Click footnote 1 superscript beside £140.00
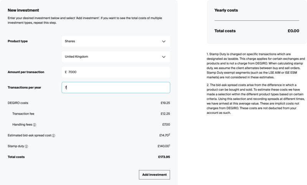 tap(170, 145)
